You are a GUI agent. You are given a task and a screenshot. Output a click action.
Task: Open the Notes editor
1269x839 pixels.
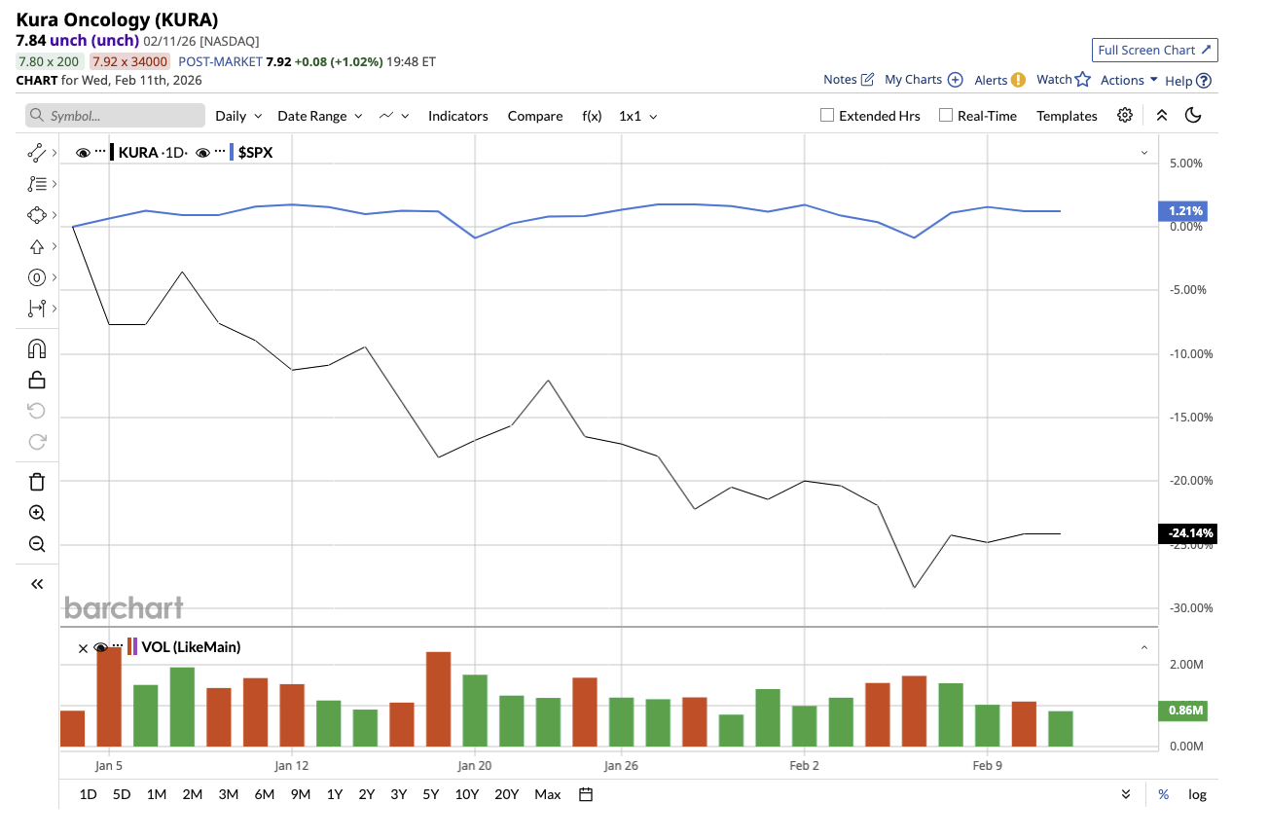tap(849, 80)
